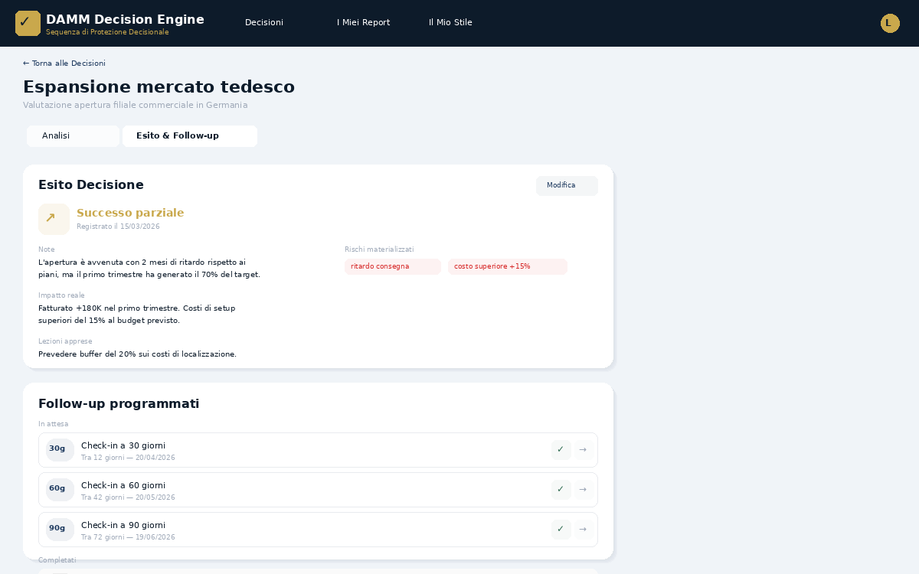
Task: Click the partial success arrow icon
Action: (x=54, y=219)
